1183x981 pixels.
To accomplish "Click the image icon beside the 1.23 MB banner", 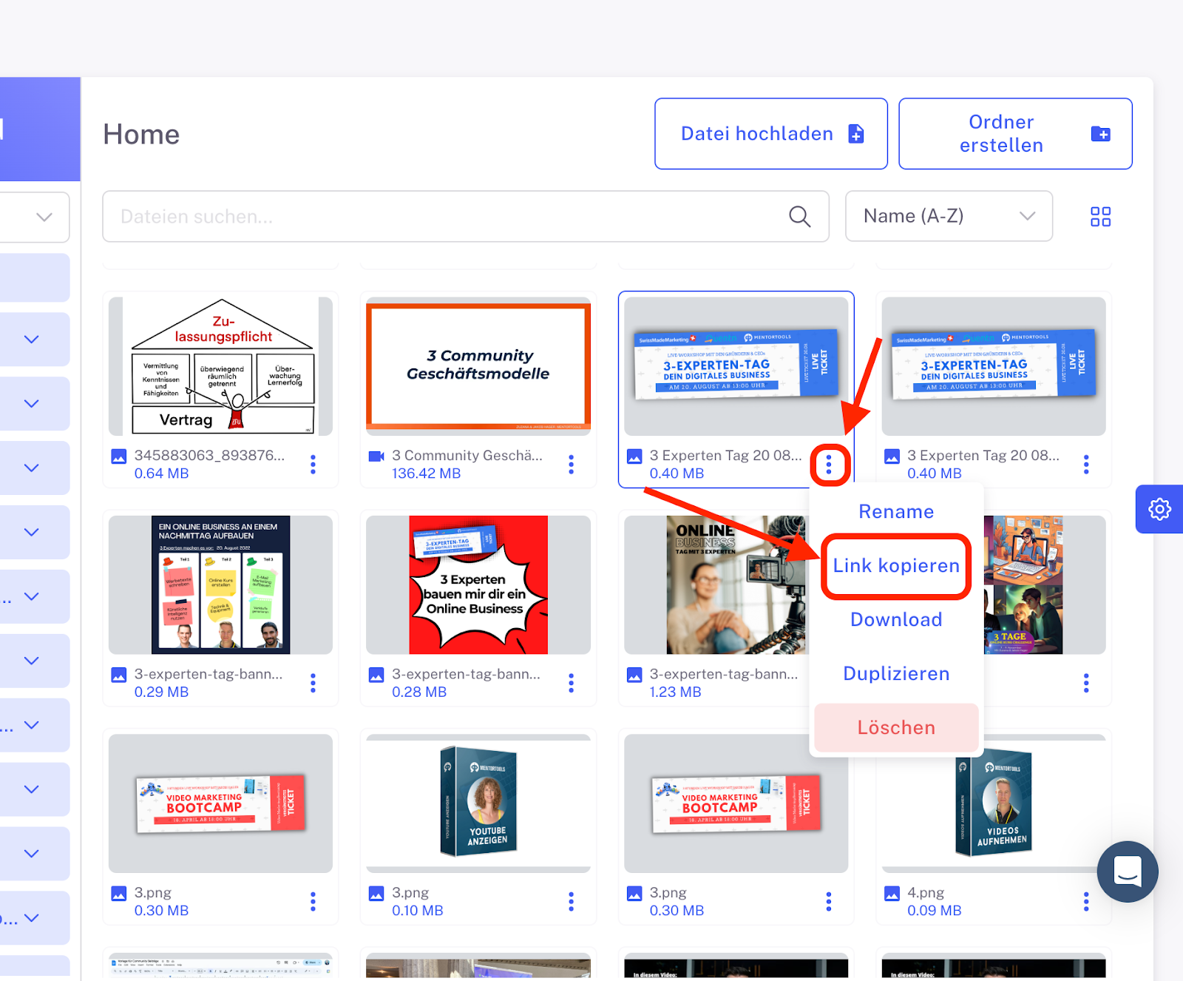I will [634, 675].
